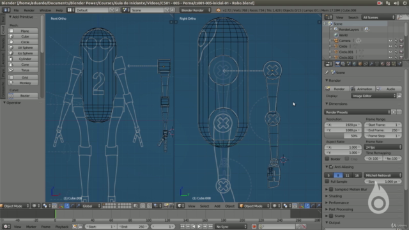Click the pin icon beside Scene breadcrumb
Image resolution: width=409 pixels, height=230 pixels.
click(x=327, y=72)
